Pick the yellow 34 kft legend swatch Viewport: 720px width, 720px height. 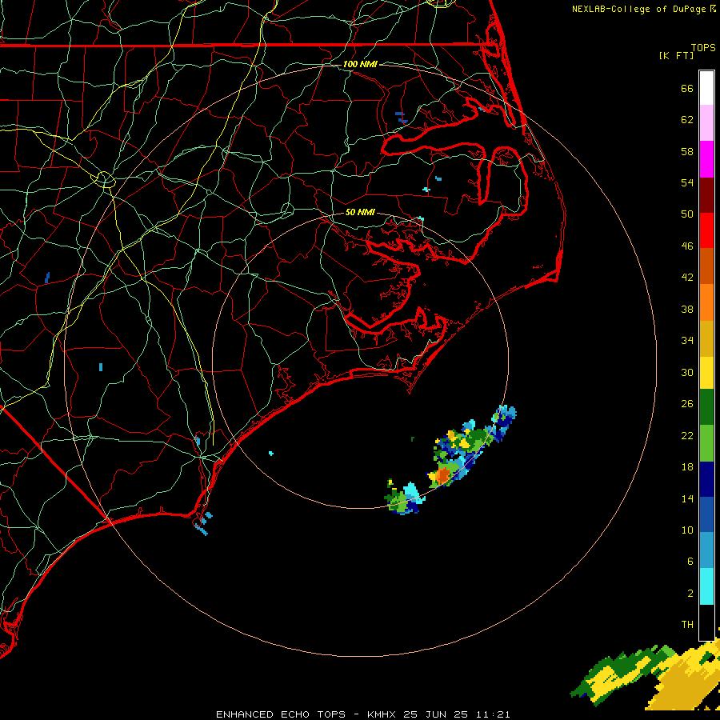[706, 373]
